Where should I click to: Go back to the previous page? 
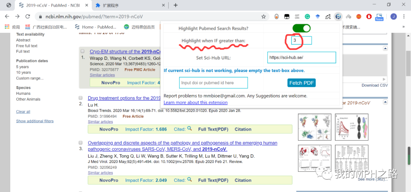click(7, 16)
